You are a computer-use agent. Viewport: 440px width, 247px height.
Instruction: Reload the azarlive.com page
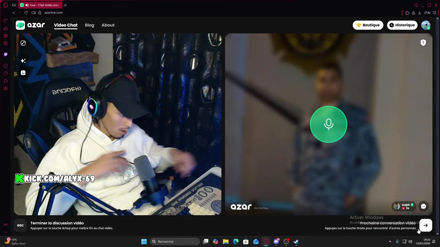tap(26, 13)
